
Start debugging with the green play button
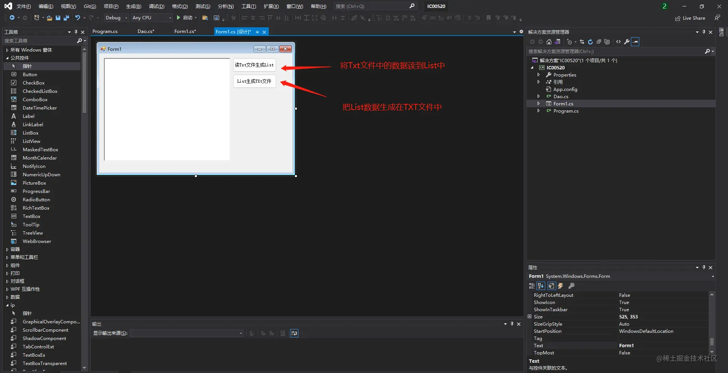[x=178, y=18]
